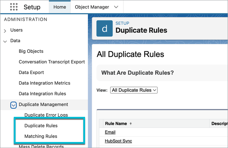Screen dimensions: 228x148
Task: Sort by the Rule Name column header
Action: [116, 124]
